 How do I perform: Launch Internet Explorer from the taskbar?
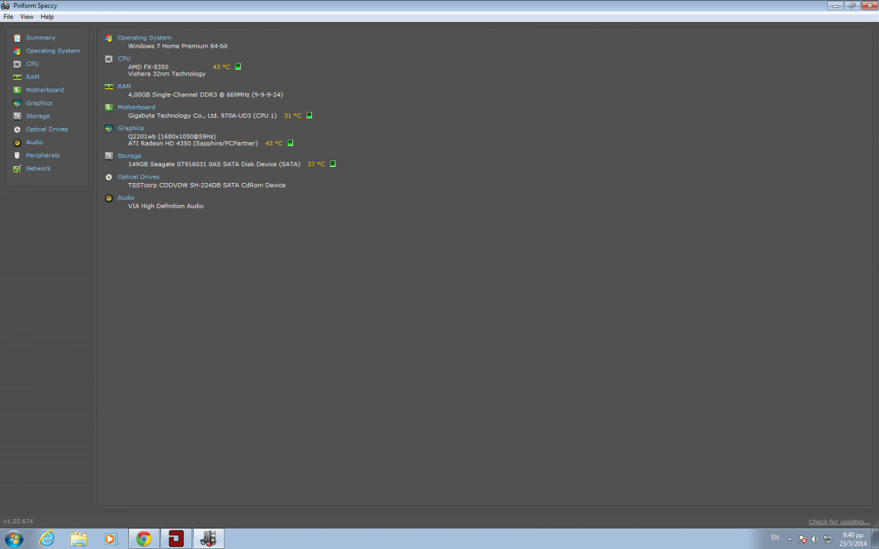[47, 539]
